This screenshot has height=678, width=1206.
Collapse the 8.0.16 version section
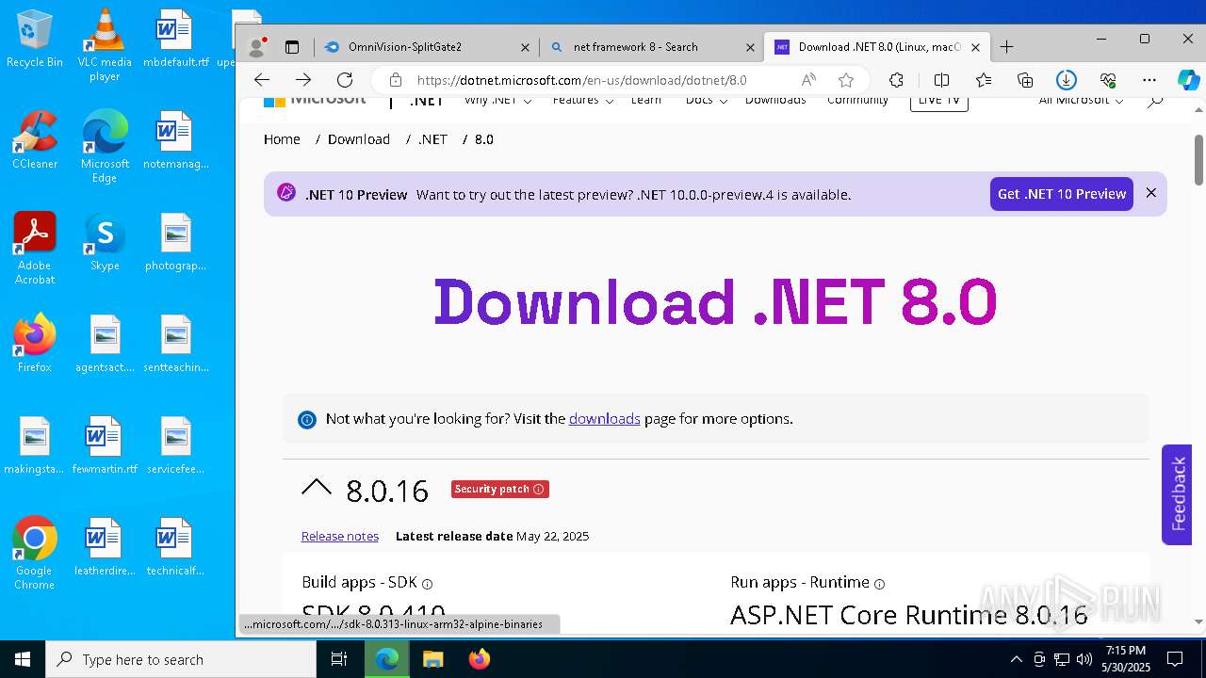[317, 489]
